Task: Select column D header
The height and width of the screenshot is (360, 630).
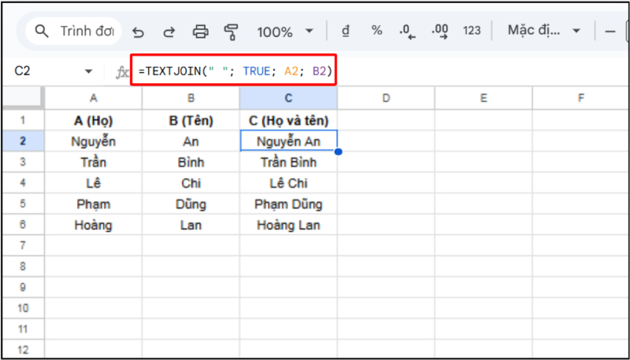Action: click(x=386, y=97)
